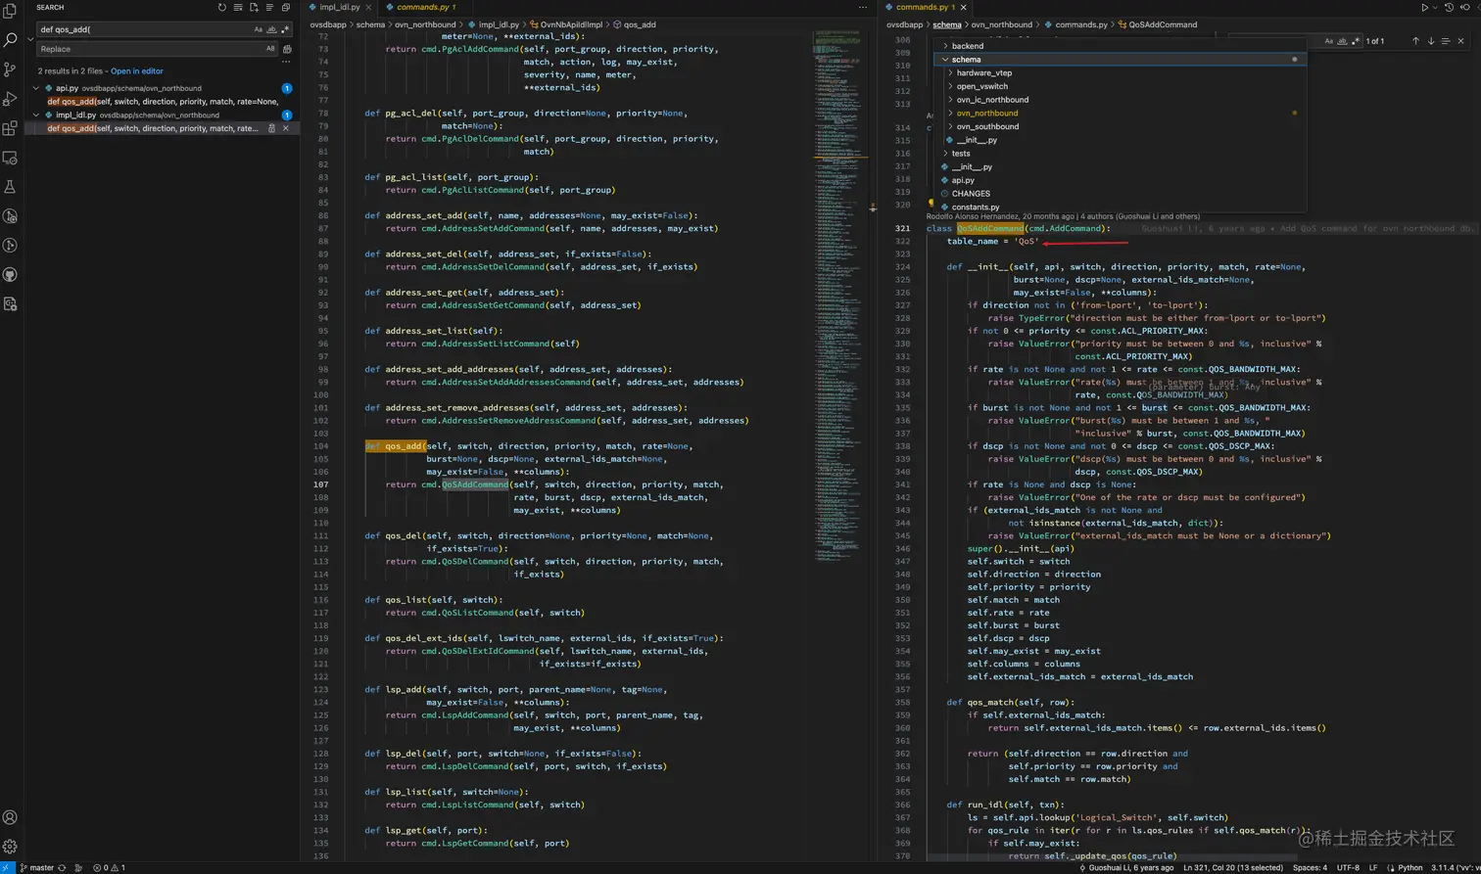Click the more actions ellipsis of the left editor group
The height and width of the screenshot is (874, 1481).
click(x=863, y=8)
